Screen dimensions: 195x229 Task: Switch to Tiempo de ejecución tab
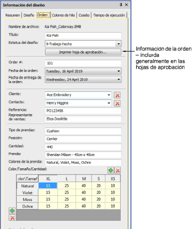click(x=109, y=15)
